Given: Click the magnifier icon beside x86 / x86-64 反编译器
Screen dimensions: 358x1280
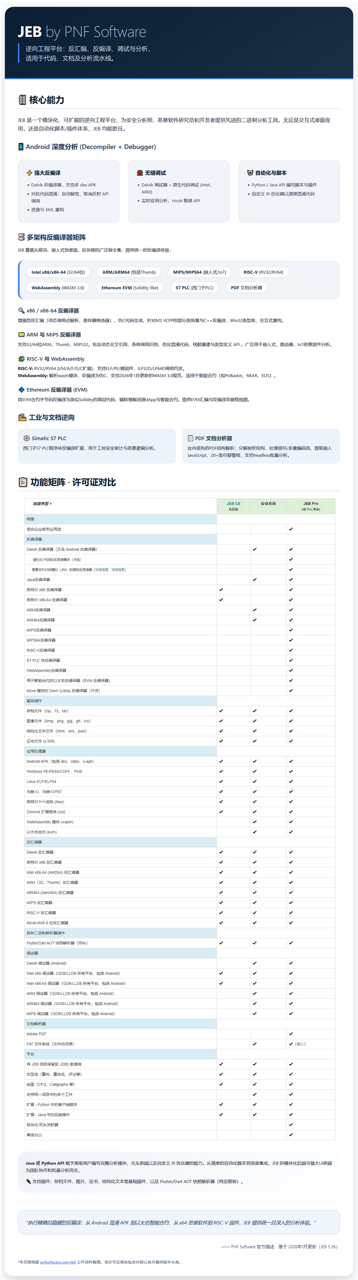Looking at the screenshot, I should (21, 311).
